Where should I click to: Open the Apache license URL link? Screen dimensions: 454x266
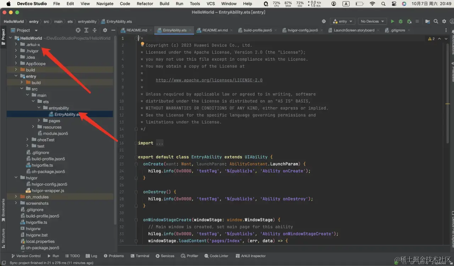209,80
